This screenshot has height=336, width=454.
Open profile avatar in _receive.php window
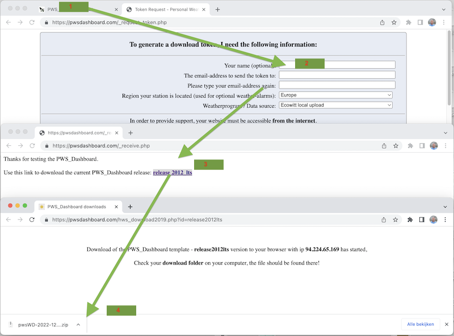(434, 146)
